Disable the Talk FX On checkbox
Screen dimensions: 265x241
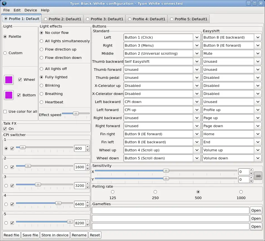tap(5, 129)
